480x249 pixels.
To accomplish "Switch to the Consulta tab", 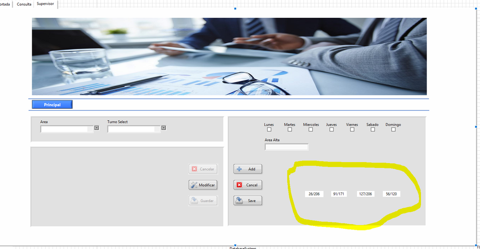I will pos(24,4).
